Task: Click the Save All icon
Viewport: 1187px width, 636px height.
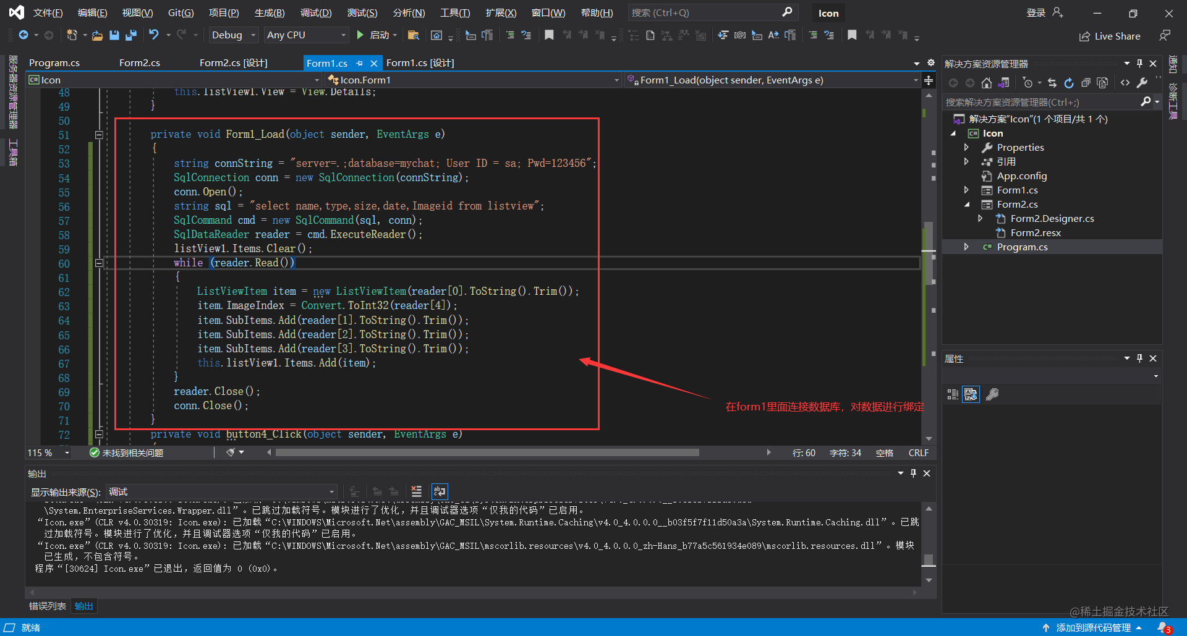Action: [130, 35]
